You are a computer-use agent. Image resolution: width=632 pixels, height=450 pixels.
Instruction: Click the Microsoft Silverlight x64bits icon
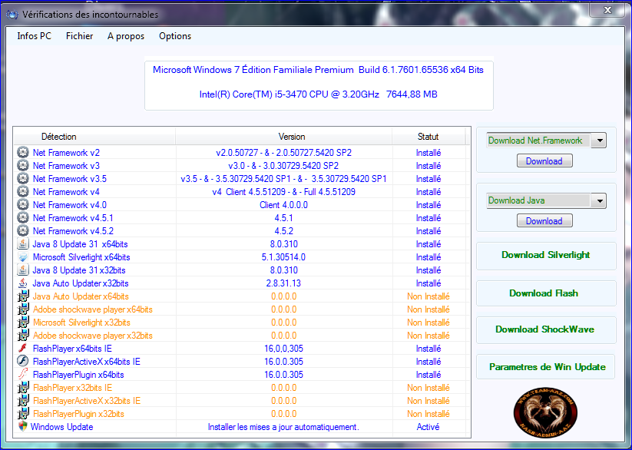[23, 256]
